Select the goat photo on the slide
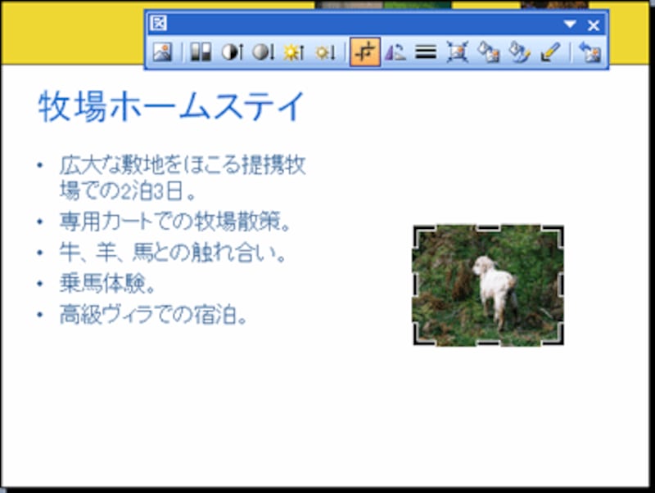 tap(487, 288)
